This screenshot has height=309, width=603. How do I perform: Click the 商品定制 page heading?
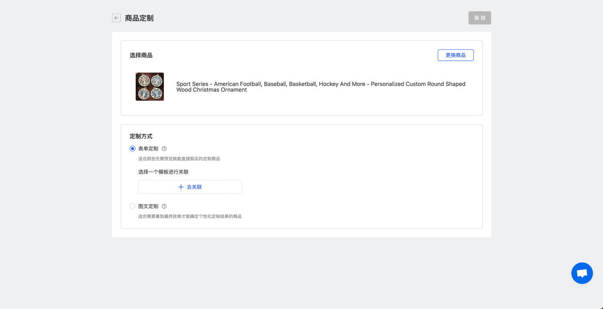[139, 18]
